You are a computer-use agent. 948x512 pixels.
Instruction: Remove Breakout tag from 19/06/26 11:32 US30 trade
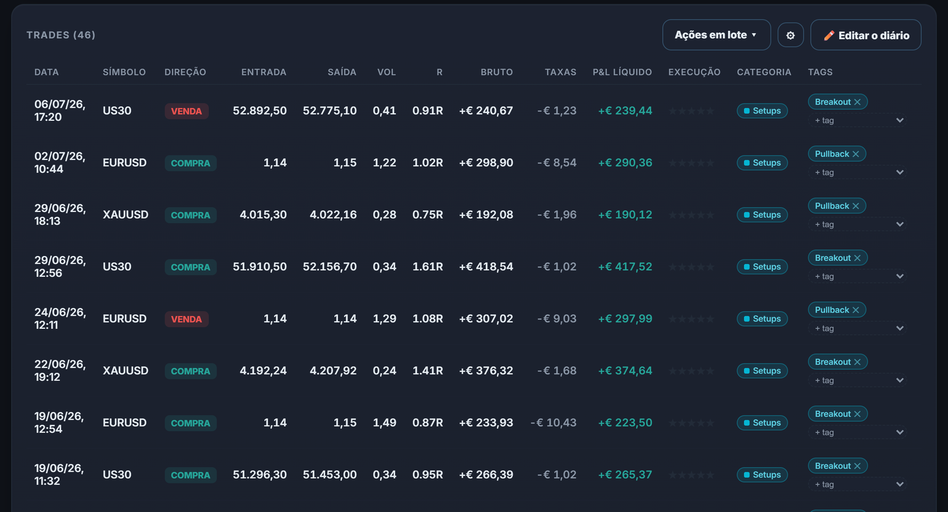coord(857,466)
